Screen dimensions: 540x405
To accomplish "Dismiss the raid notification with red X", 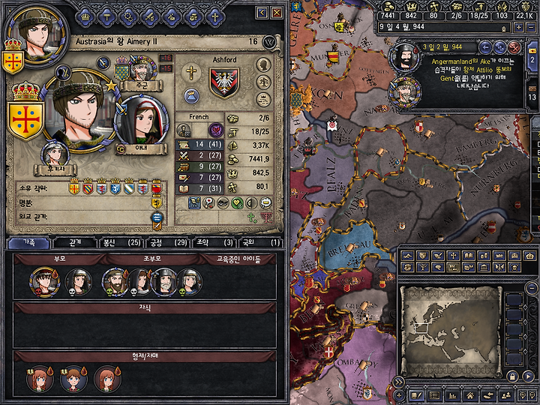I will (x=514, y=47).
